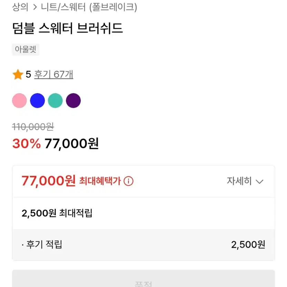
Task: Click the breadcrumb arrow after 상의
Action: tap(35, 7)
